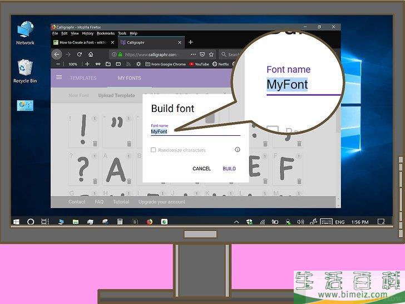Screen dimensions: 405x304
Task: Close the Calligraphr tab
Action: click(180, 42)
